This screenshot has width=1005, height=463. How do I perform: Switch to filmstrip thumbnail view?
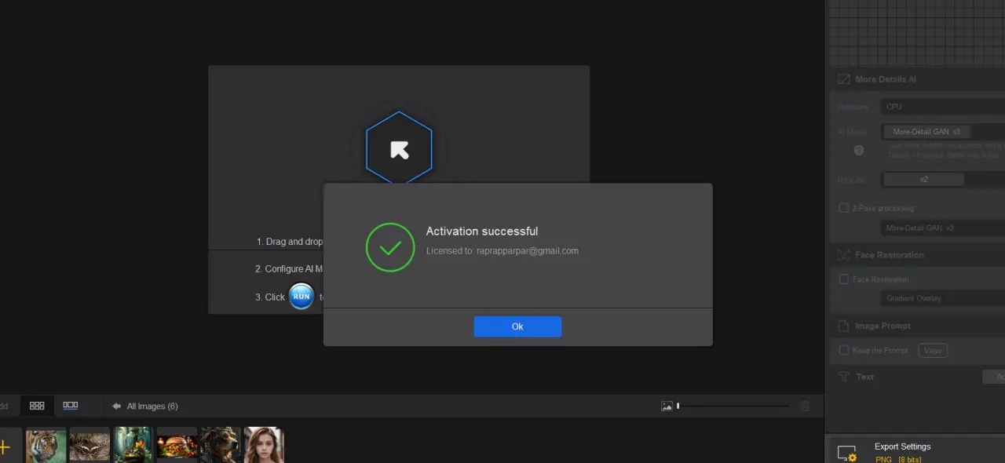click(71, 406)
